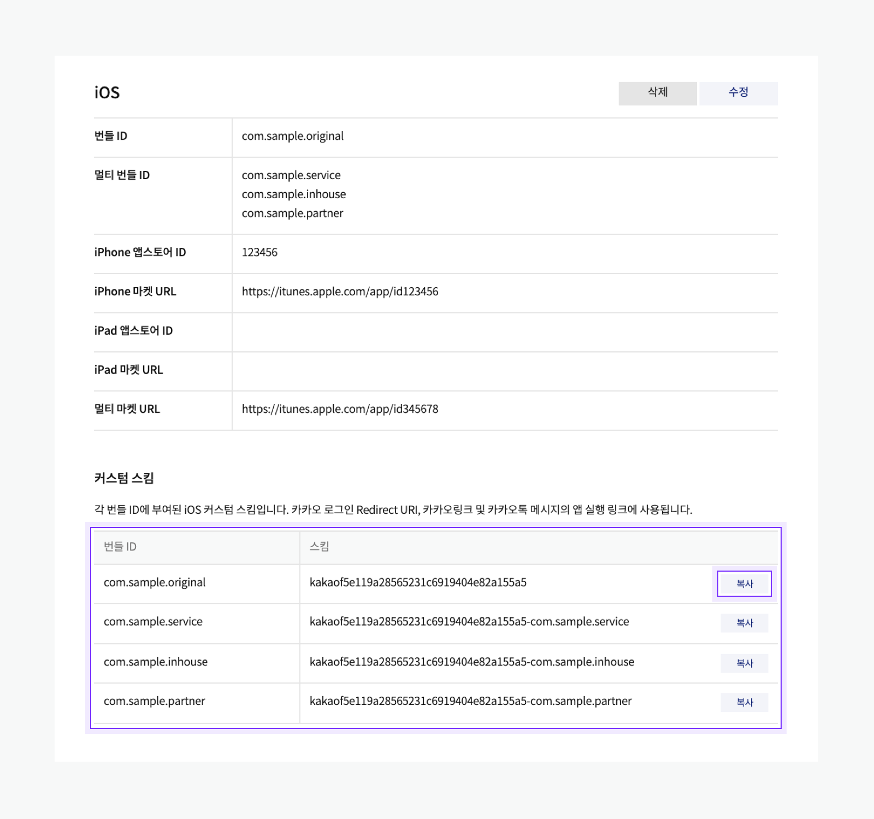The height and width of the screenshot is (819, 874).
Task: Click the 삭제 (delete) button
Action: click(x=658, y=93)
